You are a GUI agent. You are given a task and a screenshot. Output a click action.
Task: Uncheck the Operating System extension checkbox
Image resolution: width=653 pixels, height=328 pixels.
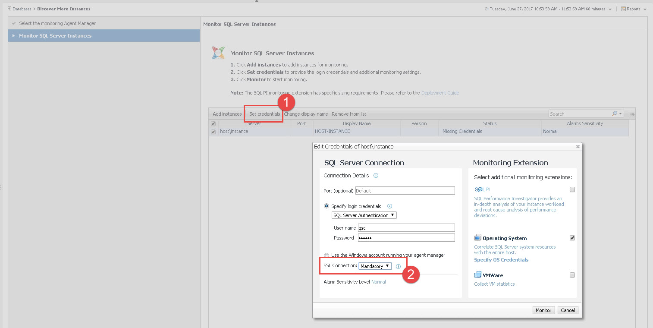(572, 238)
